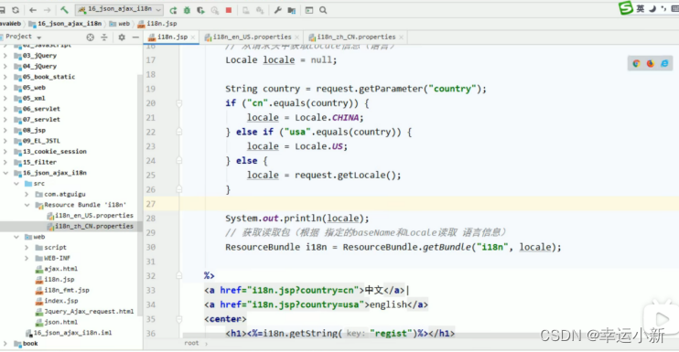Viewport: 679px width, 352px height.
Task: Select index.jsp in project tree
Action: point(57,301)
